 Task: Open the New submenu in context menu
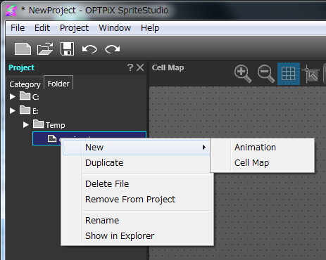(x=136, y=148)
